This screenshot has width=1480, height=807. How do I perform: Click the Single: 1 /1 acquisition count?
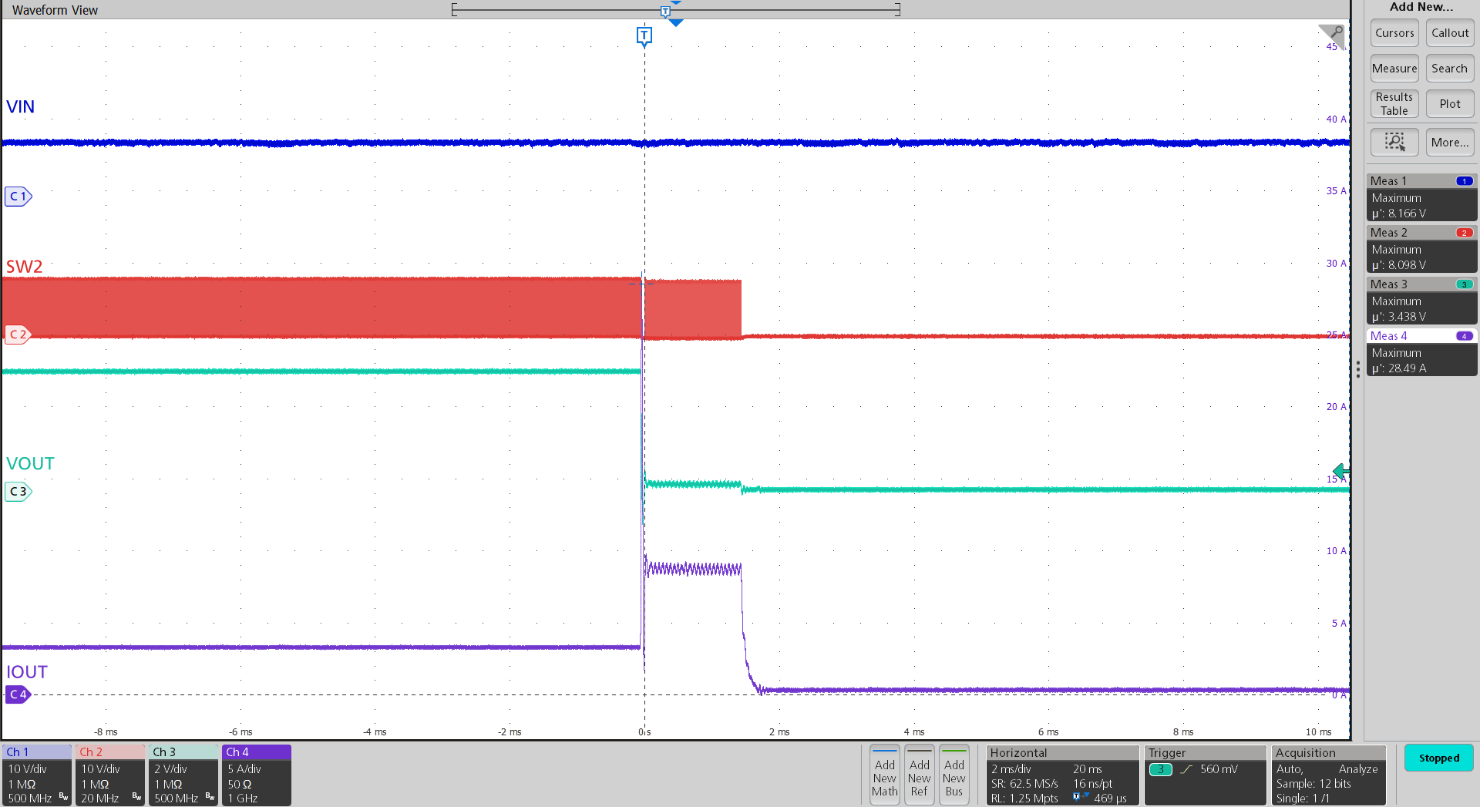coord(1303,799)
